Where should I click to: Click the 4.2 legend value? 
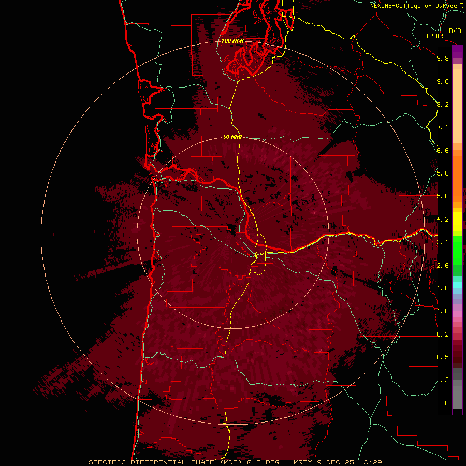pyautogui.click(x=443, y=220)
